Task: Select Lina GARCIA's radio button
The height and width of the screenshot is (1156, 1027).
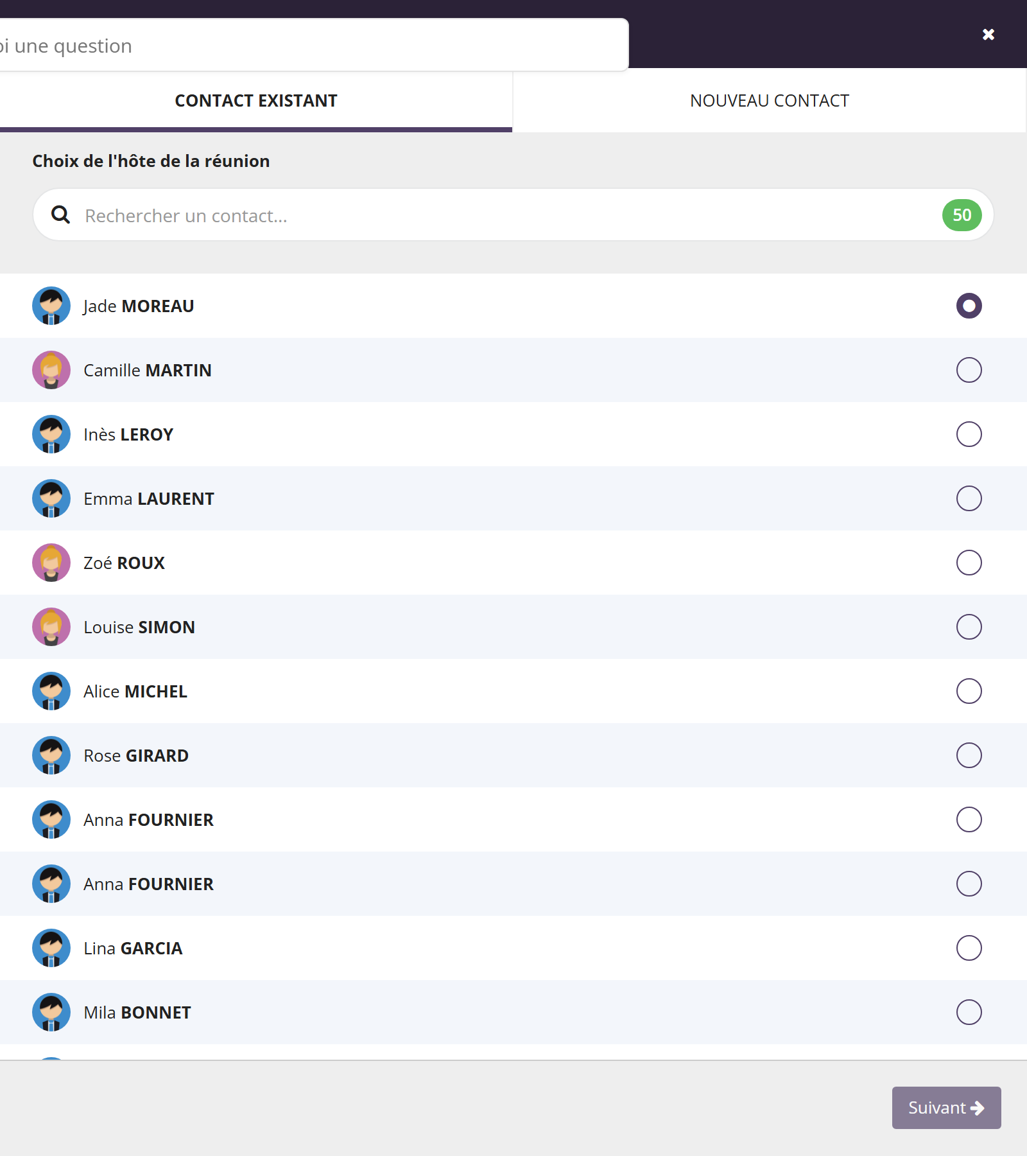Action: 969,948
